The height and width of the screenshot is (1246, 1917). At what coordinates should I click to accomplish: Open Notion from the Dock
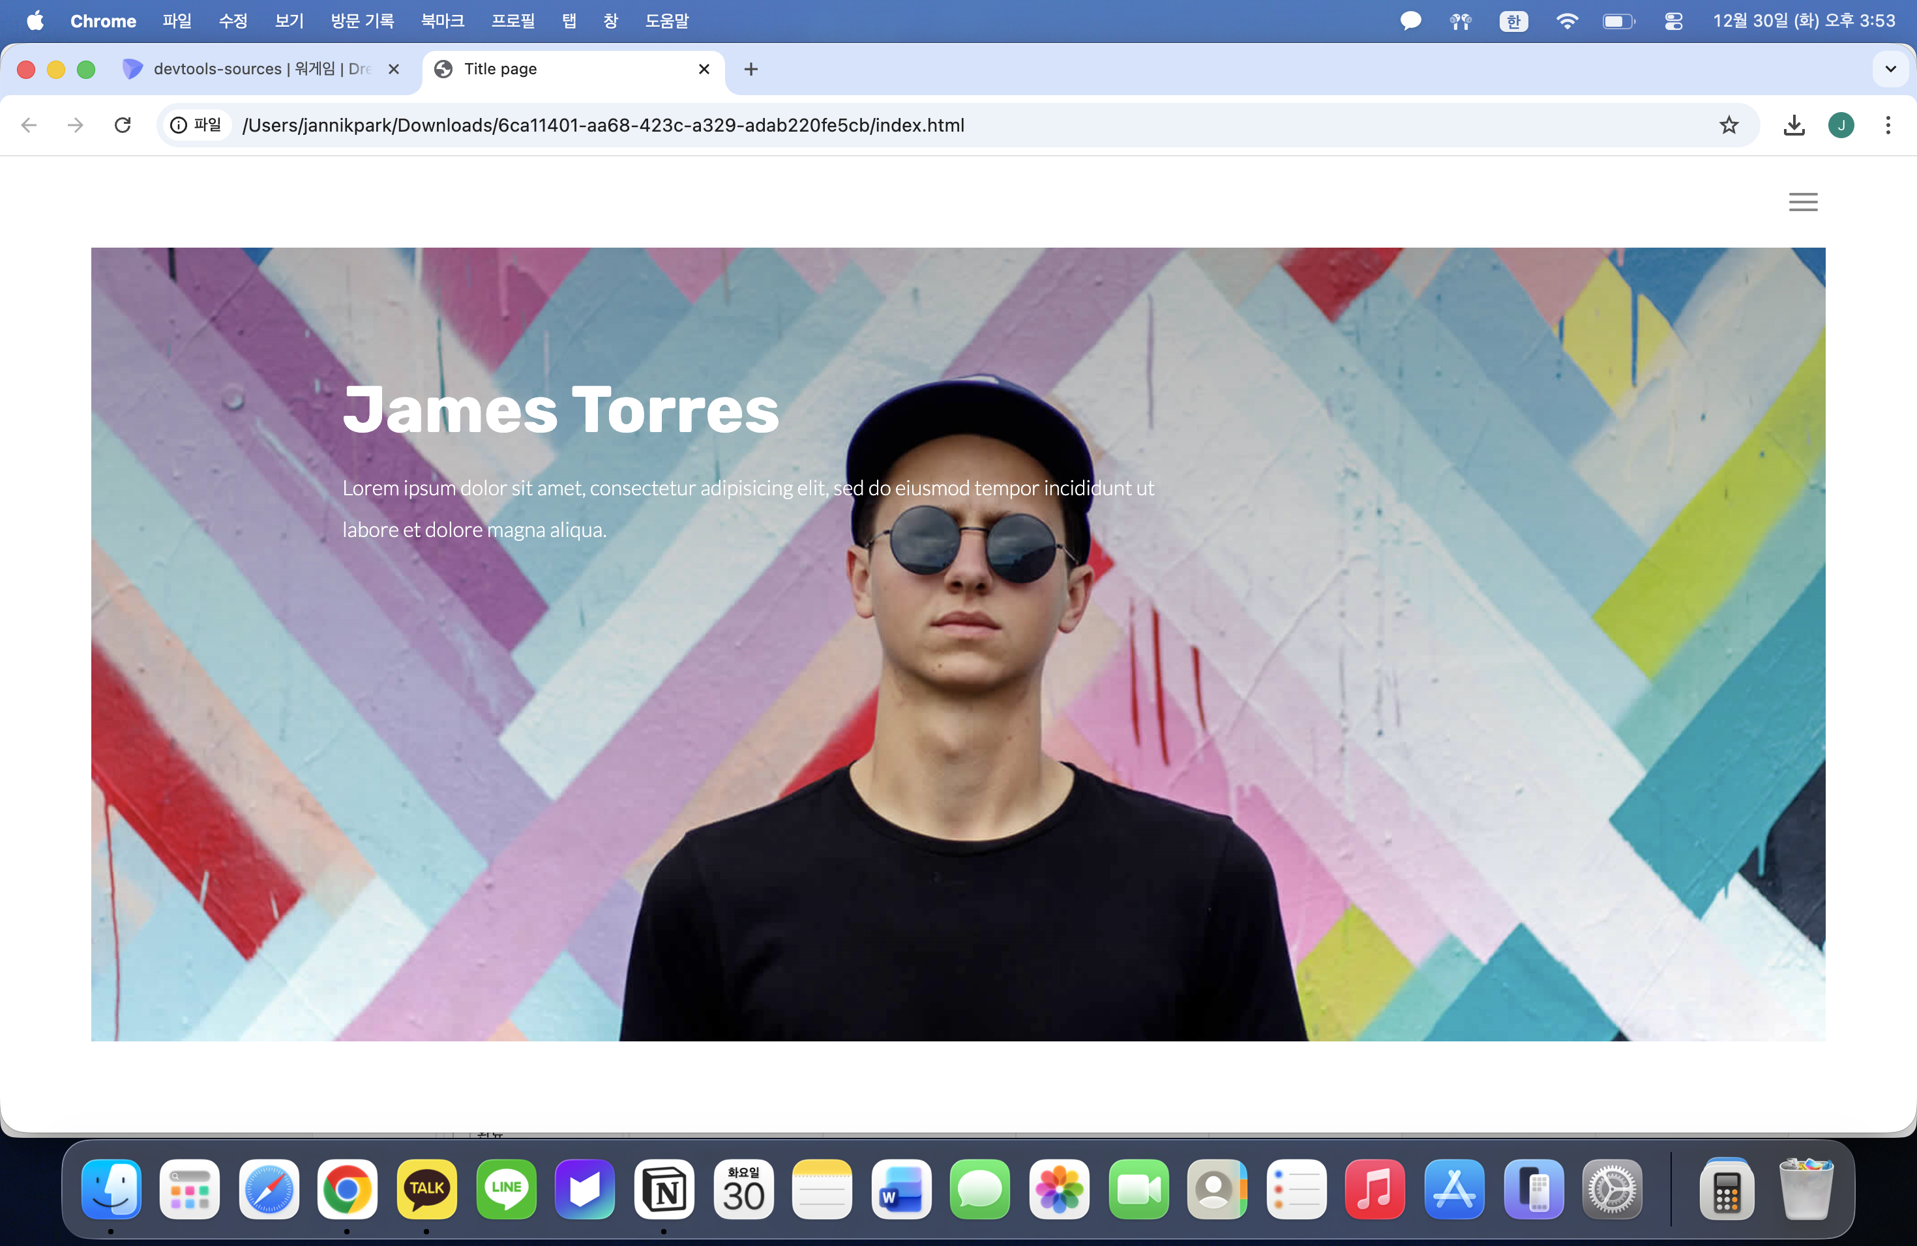664,1189
